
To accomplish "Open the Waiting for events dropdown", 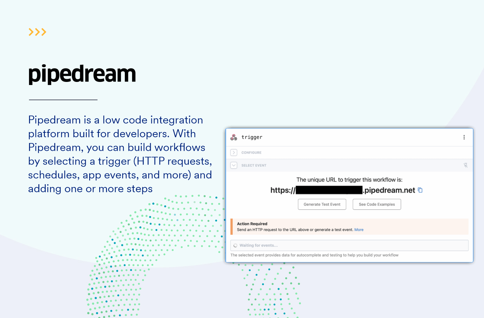I will click(350, 245).
